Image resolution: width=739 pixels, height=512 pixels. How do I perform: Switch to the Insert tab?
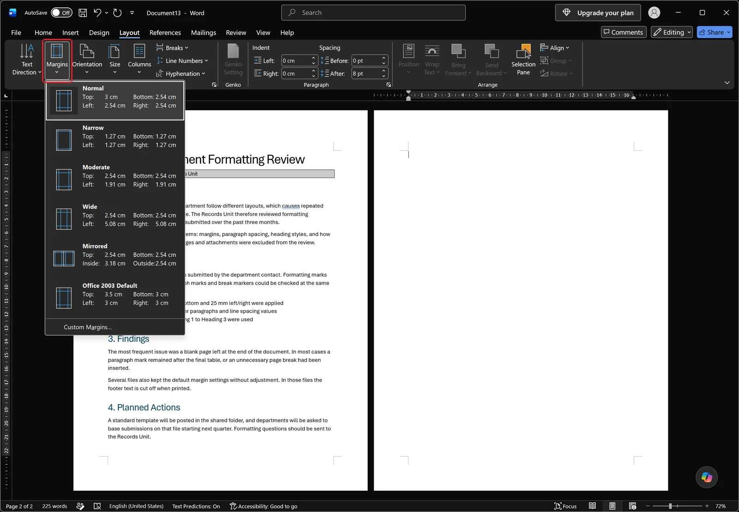pyautogui.click(x=71, y=33)
